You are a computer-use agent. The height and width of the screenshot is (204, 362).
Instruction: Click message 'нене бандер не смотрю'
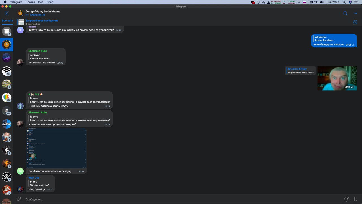[x=329, y=44]
